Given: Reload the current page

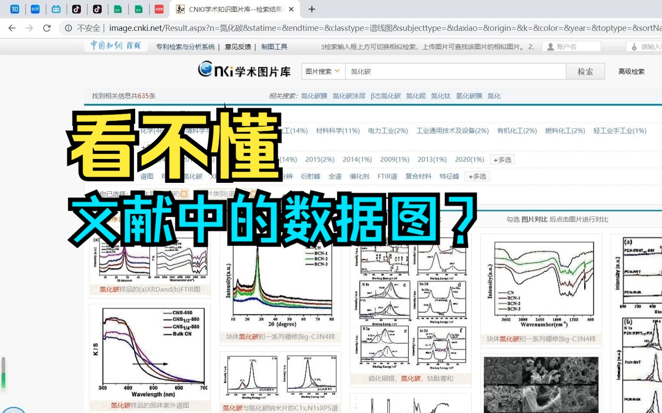Looking at the screenshot, I should 47,28.
